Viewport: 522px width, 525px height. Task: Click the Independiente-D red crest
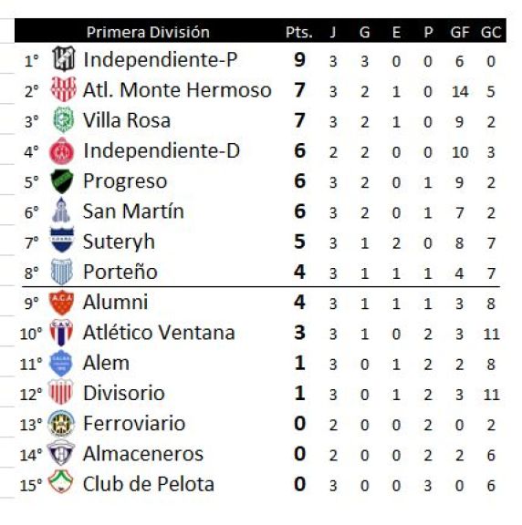point(61,150)
